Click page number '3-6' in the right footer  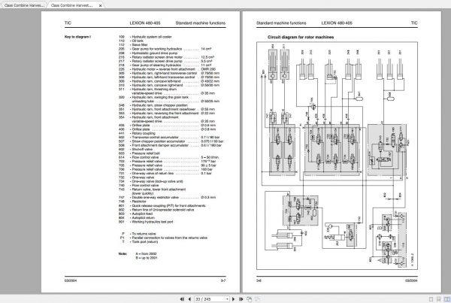tap(259, 280)
